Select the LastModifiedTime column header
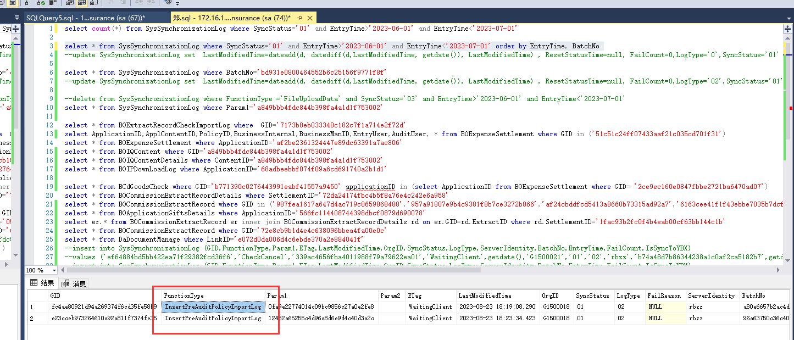 point(485,296)
